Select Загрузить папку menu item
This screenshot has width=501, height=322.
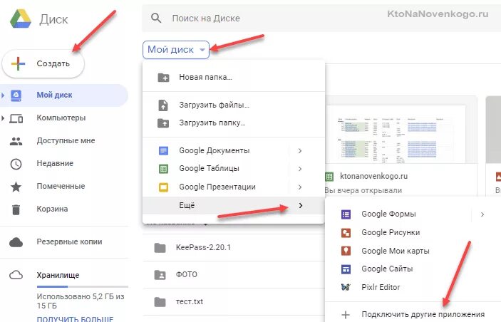[234, 123]
